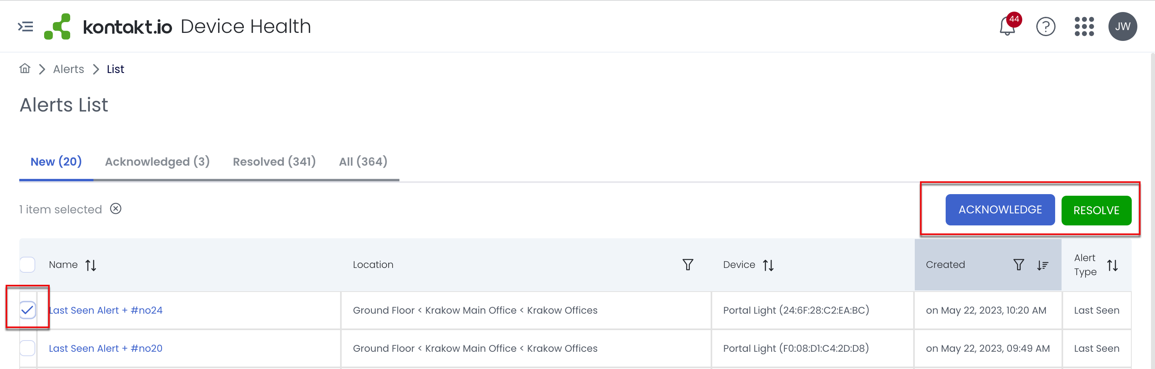Uncheck the Last Seen Alert #no24 checkbox
The height and width of the screenshot is (369, 1155).
point(27,310)
